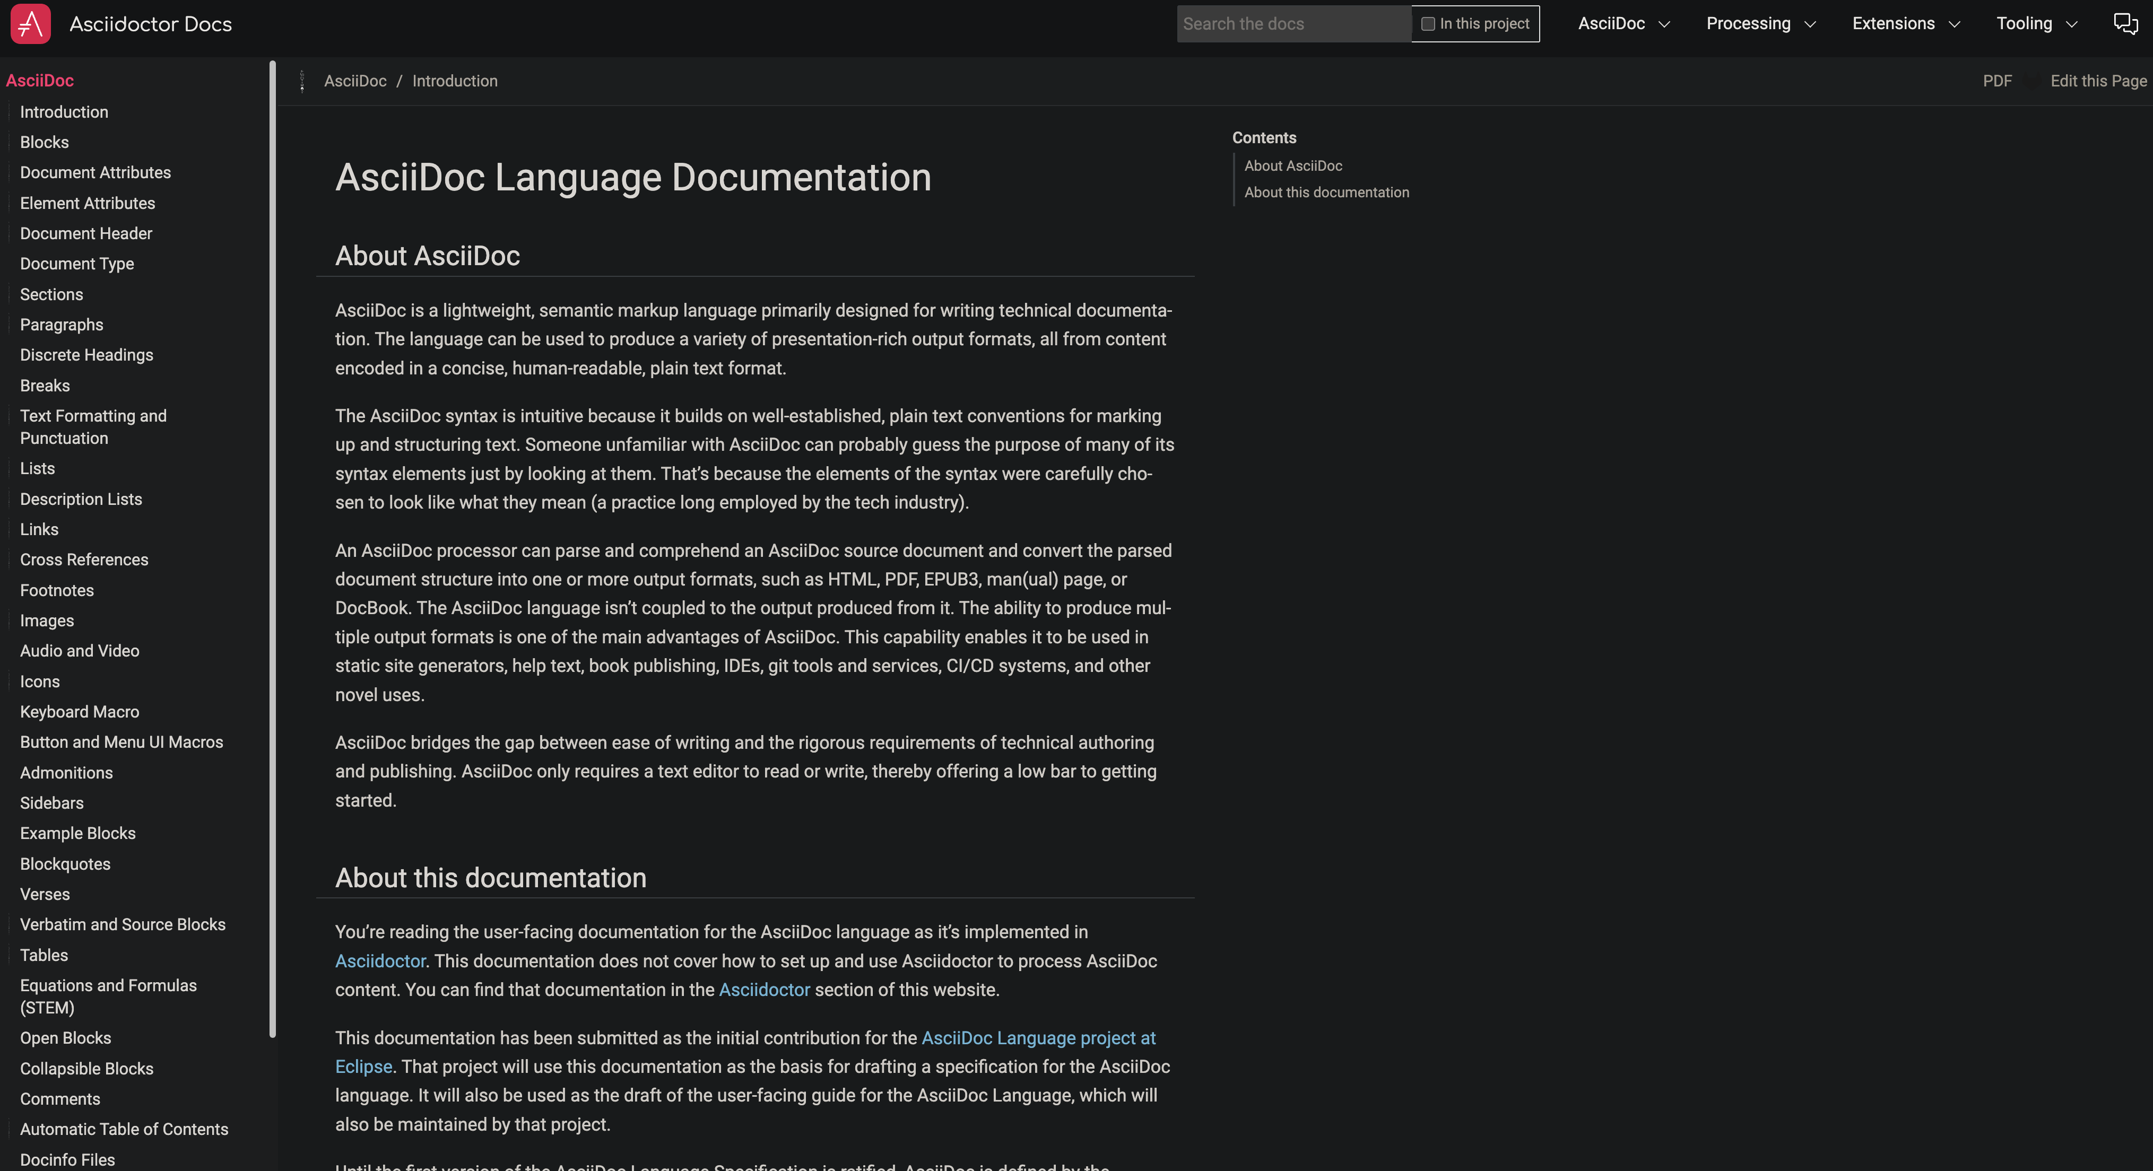Click Edit this Page link
2153x1171 pixels.
coord(2098,81)
